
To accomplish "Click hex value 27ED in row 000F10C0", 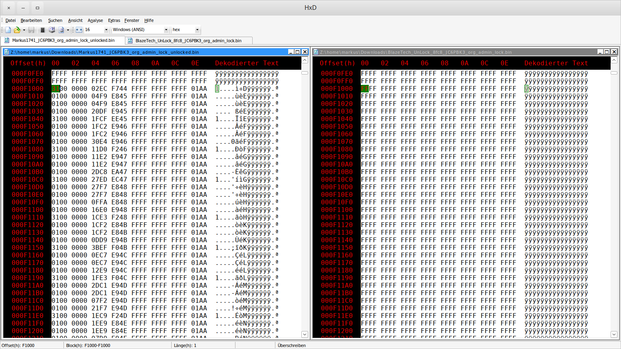I will tap(99, 179).
